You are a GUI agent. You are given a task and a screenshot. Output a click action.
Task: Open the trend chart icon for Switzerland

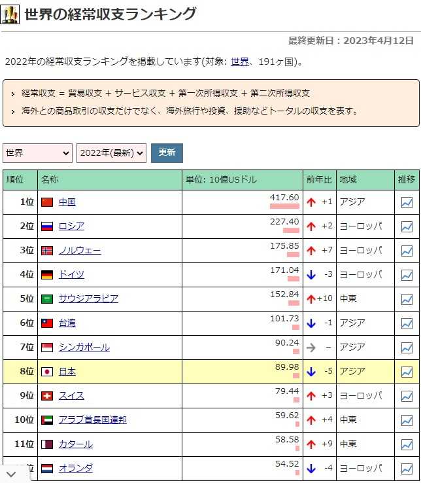407,396
